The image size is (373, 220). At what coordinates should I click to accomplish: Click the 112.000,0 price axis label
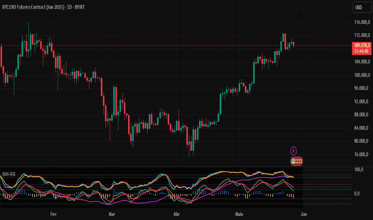click(362, 35)
